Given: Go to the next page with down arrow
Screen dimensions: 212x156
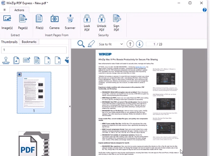Looking at the screenshot, I should tap(140, 44).
